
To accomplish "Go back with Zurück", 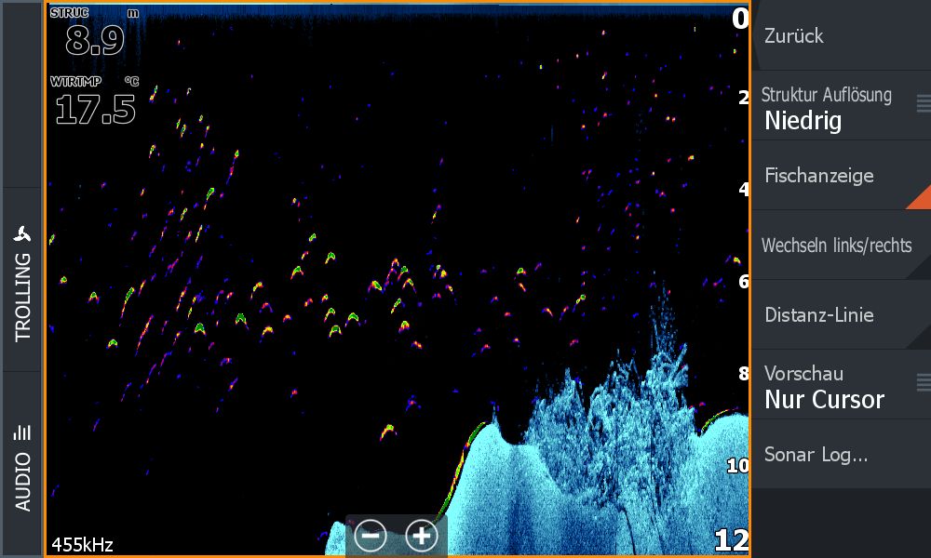I will point(794,36).
